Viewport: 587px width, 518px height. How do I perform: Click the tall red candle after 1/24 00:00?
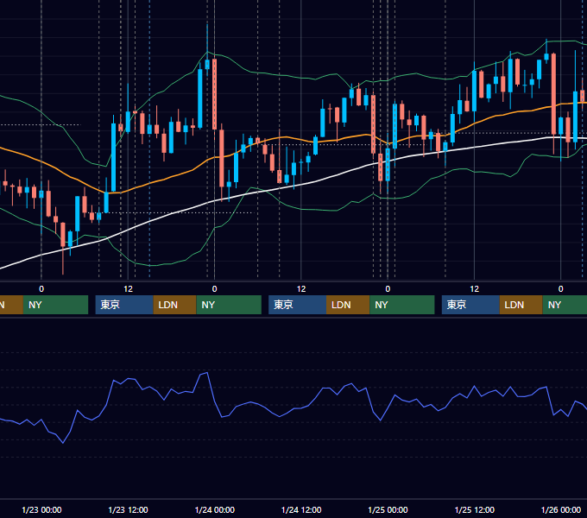pyautogui.click(x=214, y=94)
